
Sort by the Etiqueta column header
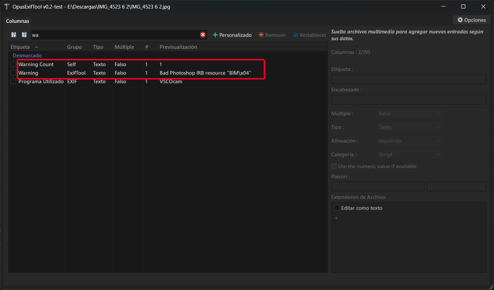tap(20, 47)
